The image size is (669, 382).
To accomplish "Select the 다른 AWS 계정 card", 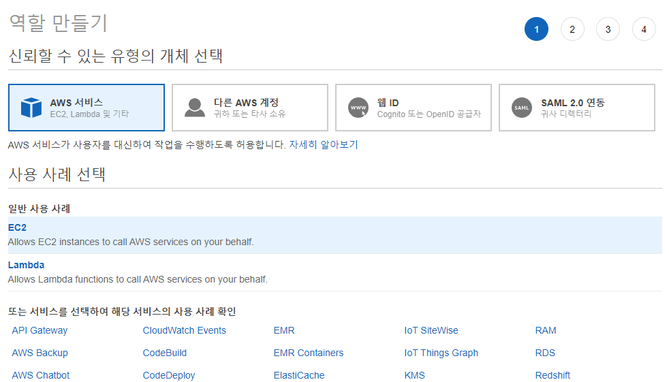I will 250,108.
